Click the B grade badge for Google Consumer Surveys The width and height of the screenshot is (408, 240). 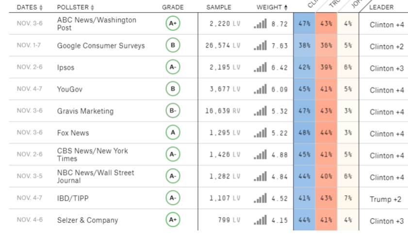(x=172, y=46)
